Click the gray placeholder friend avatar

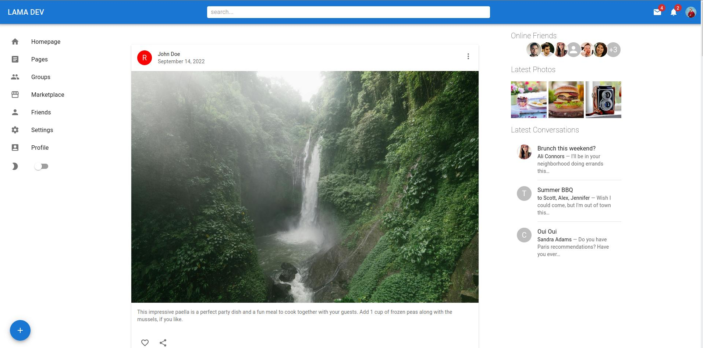(x=574, y=50)
